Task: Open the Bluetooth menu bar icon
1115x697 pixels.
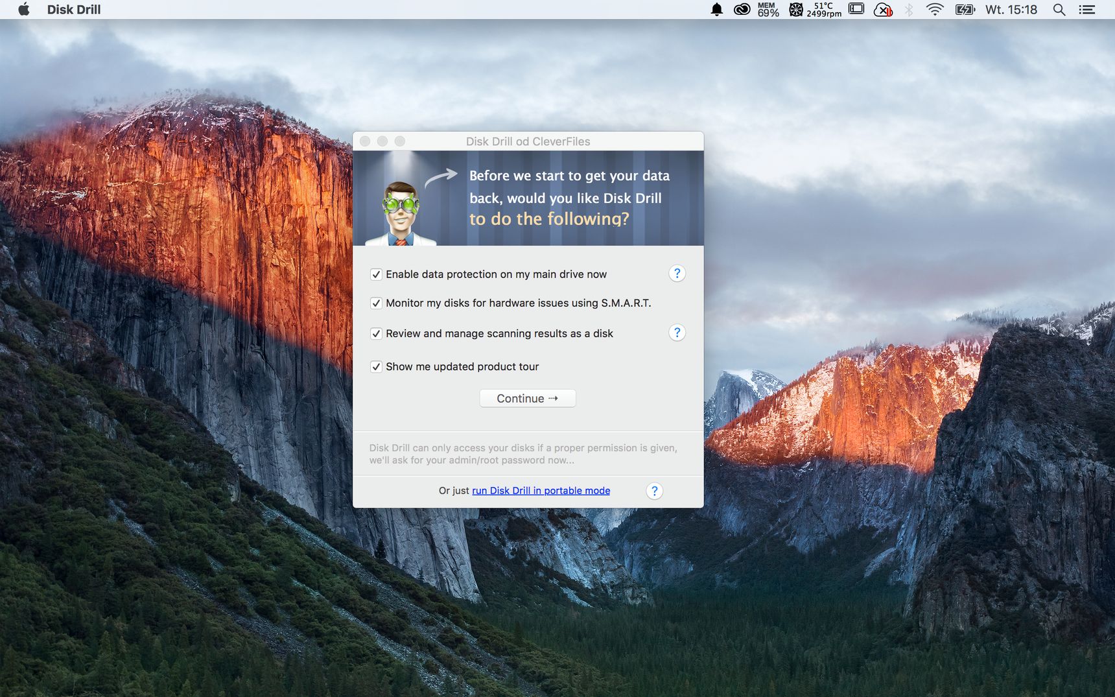Action: [909, 9]
